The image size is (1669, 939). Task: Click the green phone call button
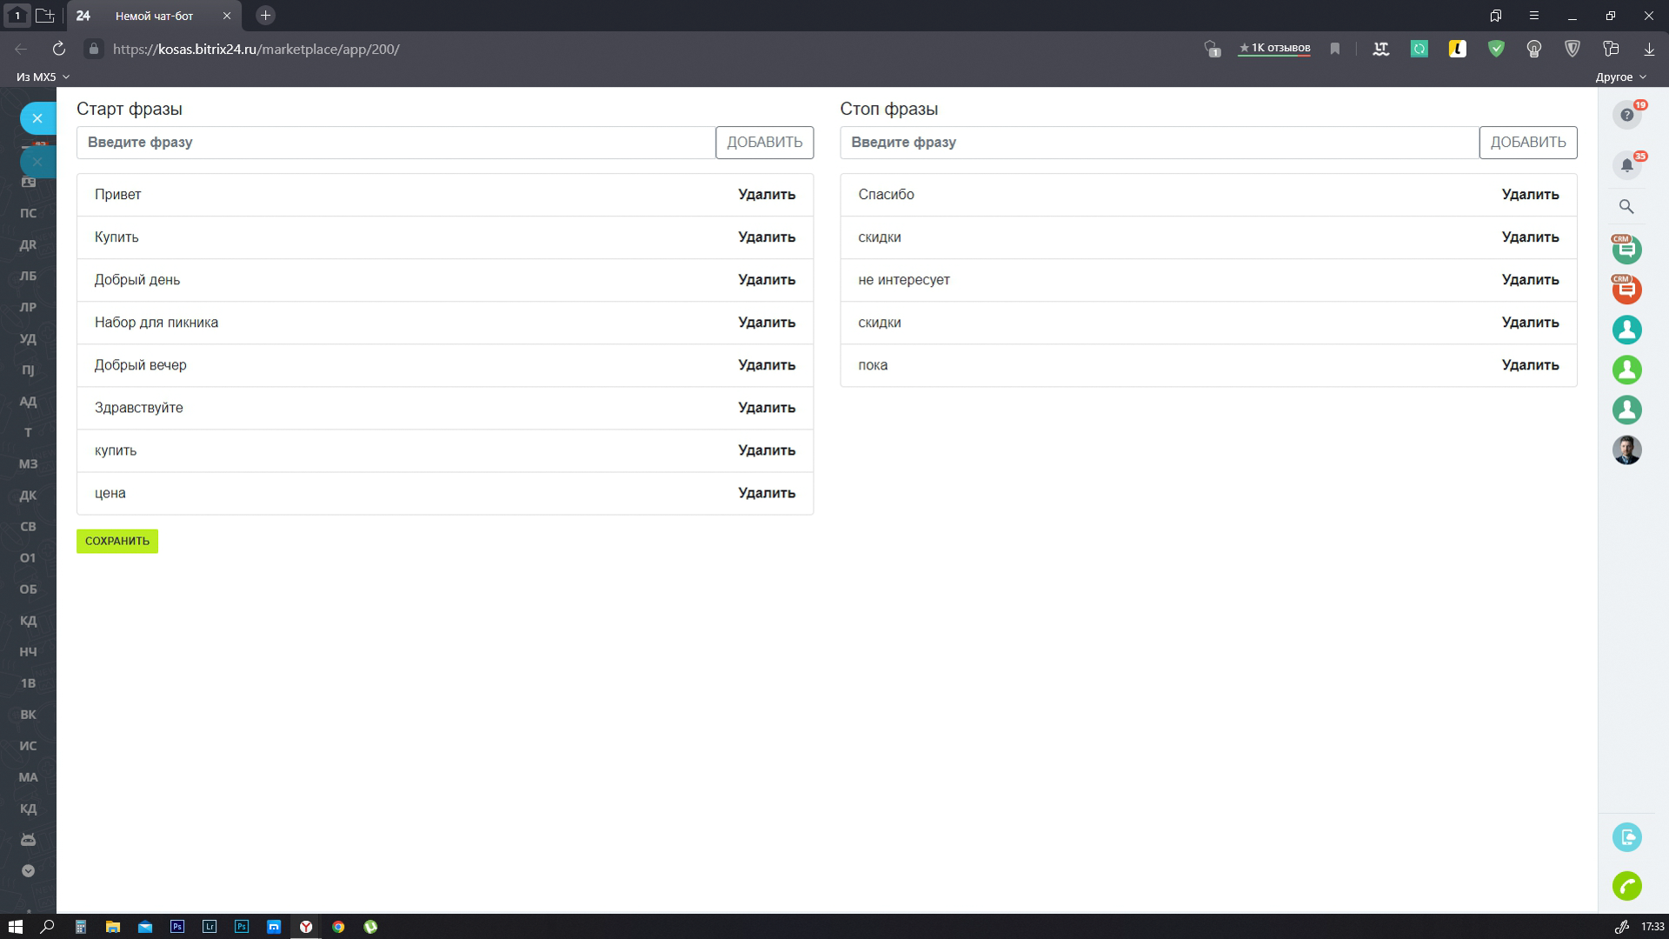pos(1626,886)
